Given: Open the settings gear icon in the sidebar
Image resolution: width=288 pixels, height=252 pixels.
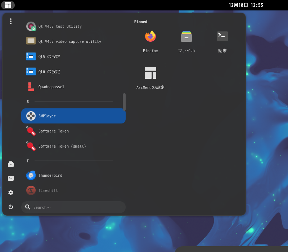Looking at the screenshot, I should pyautogui.click(x=10, y=193).
